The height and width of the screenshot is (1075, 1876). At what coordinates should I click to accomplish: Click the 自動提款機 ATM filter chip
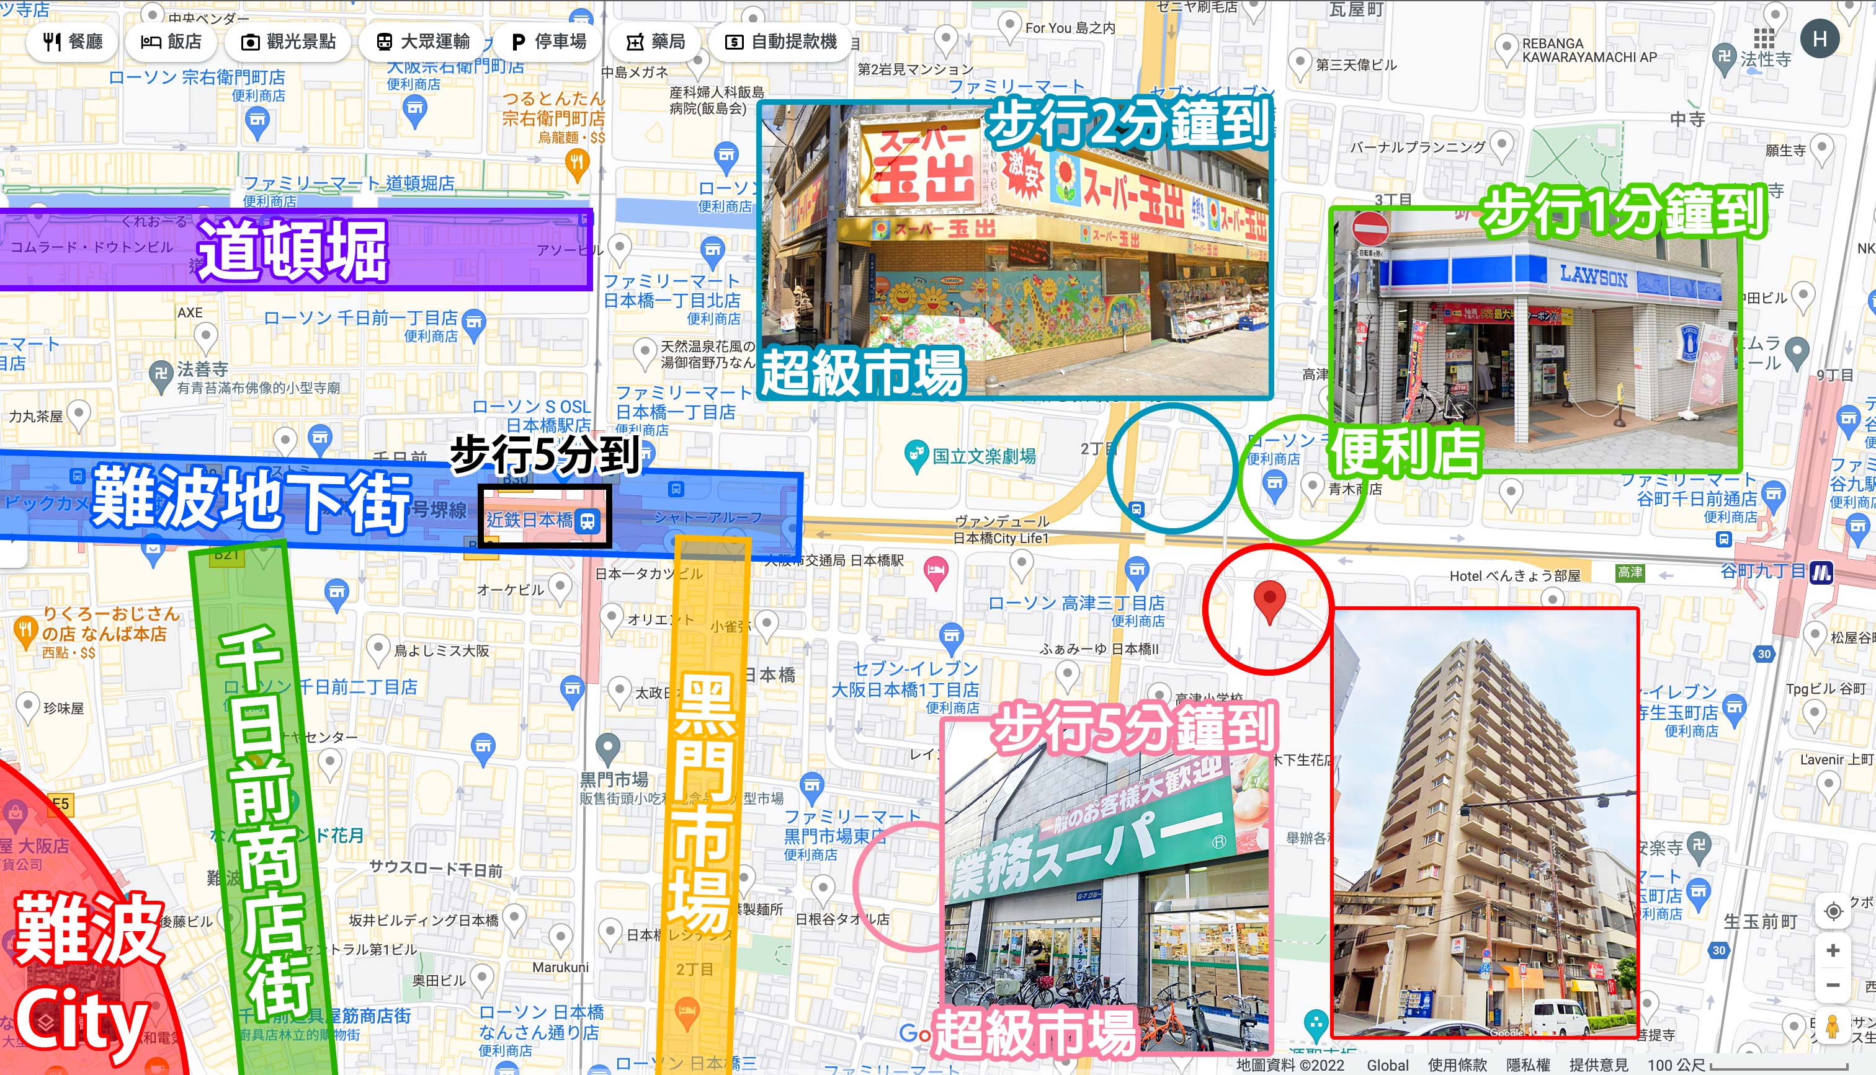click(780, 42)
